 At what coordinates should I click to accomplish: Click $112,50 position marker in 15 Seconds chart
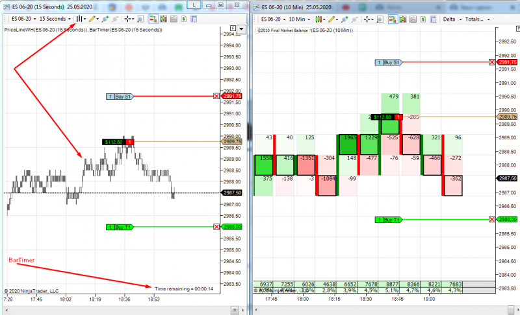tap(118, 142)
